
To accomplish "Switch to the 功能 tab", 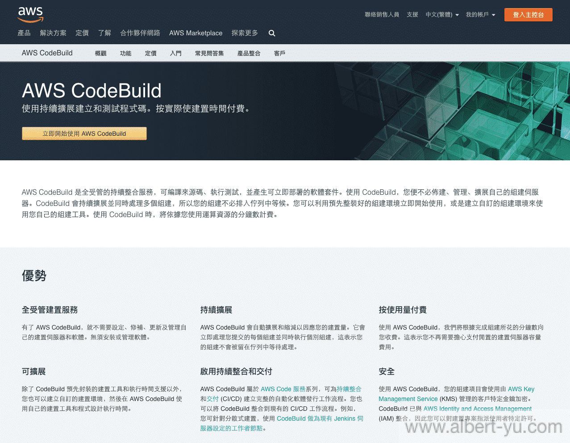I will pos(126,53).
